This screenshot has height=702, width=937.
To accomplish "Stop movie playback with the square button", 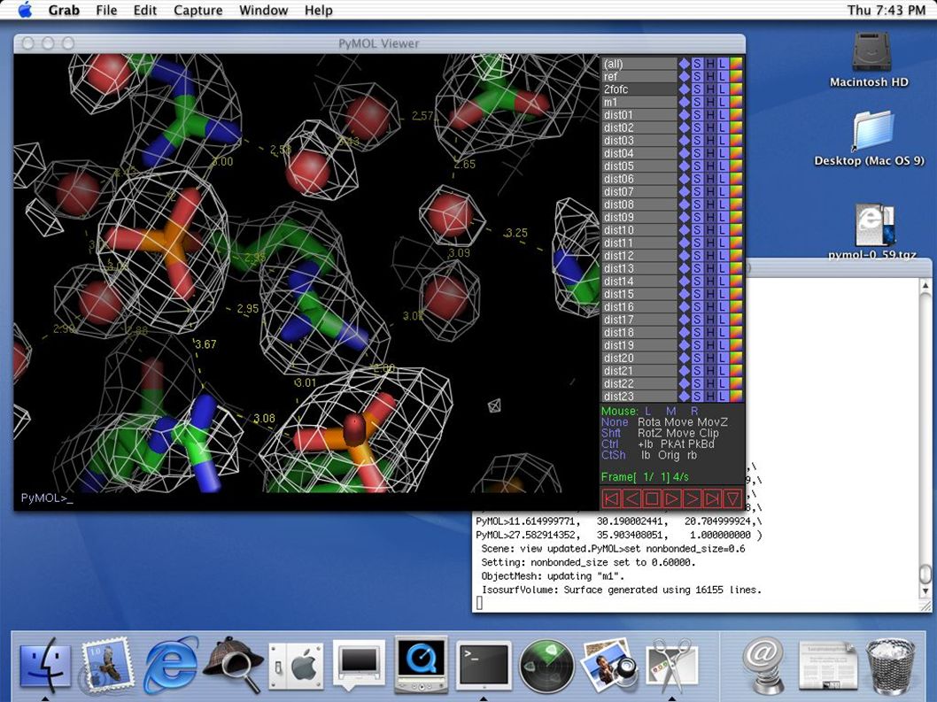I will 651,498.
